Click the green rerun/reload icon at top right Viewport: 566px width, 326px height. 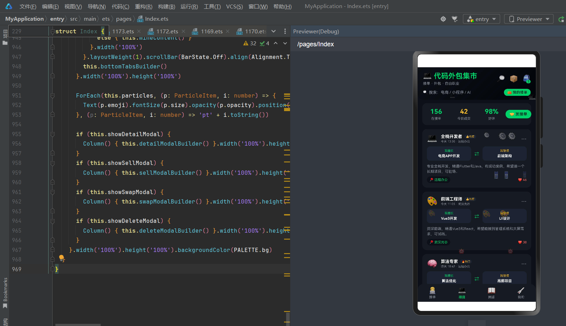pyautogui.click(x=561, y=19)
